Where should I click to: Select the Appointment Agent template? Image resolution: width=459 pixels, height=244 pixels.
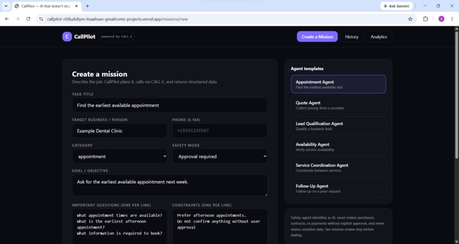pyautogui.click(x=338, y=84)
